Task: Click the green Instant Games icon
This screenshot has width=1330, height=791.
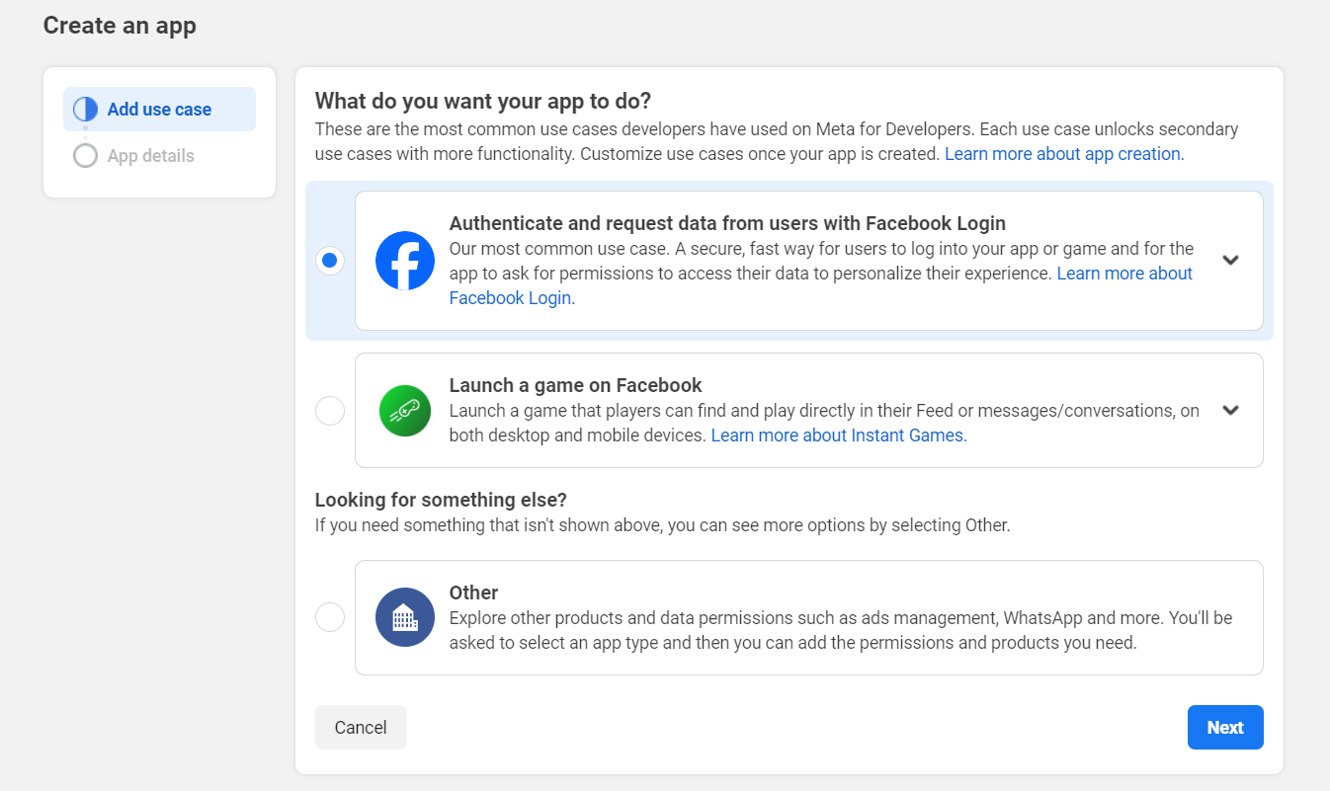Action: click(x=404, y=410)
